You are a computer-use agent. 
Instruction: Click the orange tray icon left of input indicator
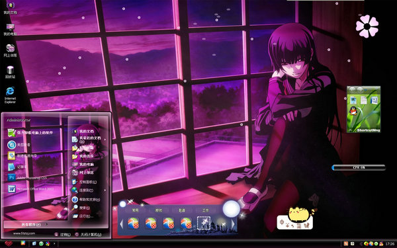pos(346,243)
